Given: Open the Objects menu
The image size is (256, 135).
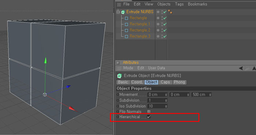Looking at the screenshot, I should tap(164, 4).
